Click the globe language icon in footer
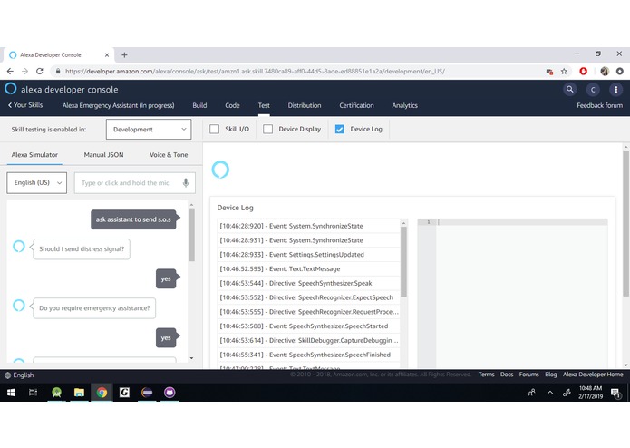 (x=7, y=375)
